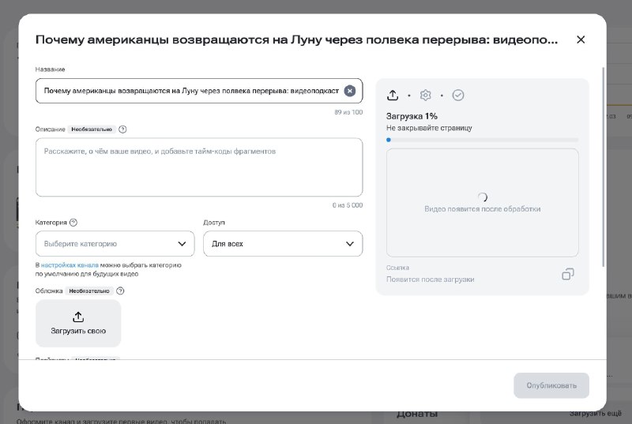Click the upload progress bar
The height and width of the screenshot is (424, 632).
483,140
